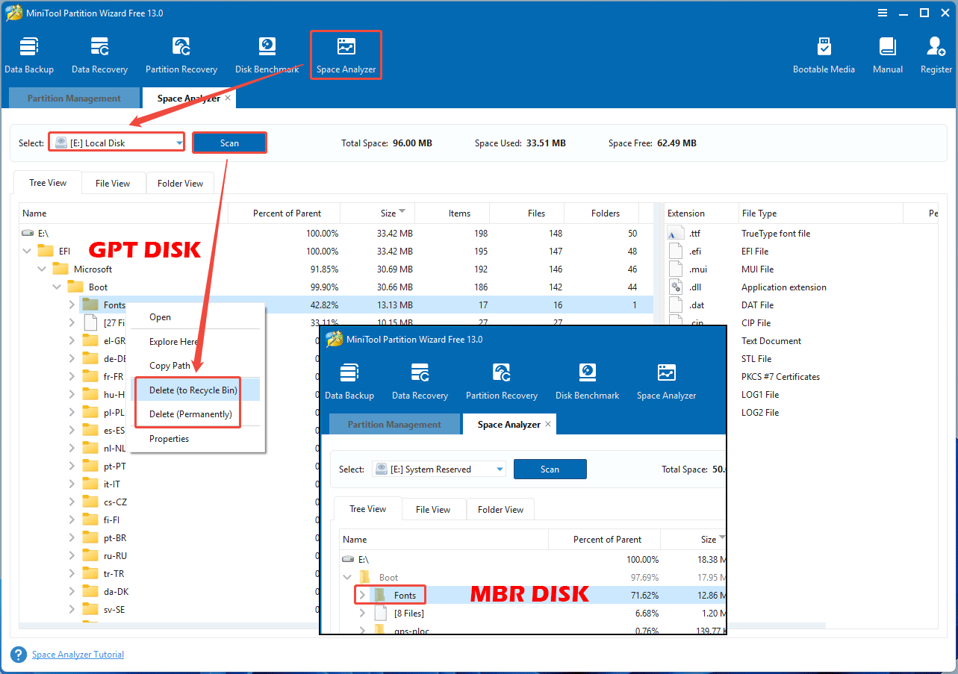Image resolution: width=958 pixels, height=674 pixels.
Task: Expand the Fonts folder in the tree
Action: 71,305
